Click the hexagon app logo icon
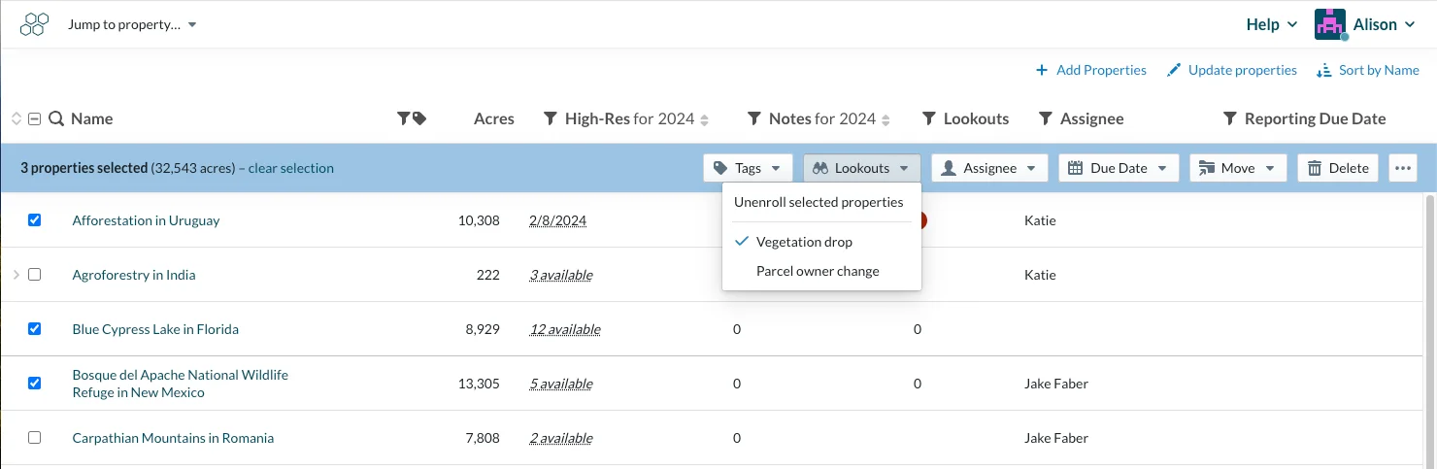 34,24
